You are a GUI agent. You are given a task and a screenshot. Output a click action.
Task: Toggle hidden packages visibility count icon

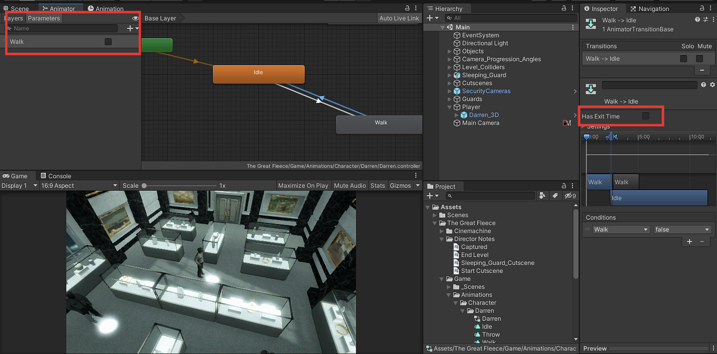(x=570, y=196)
